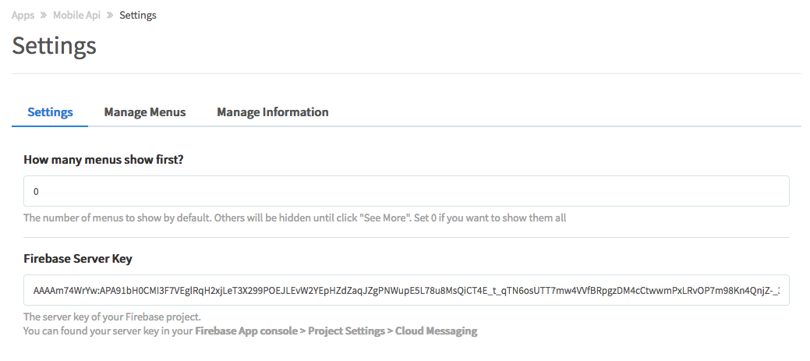
Task: Click "The server key of your Firebase project" text
Action: pos(112,317)
